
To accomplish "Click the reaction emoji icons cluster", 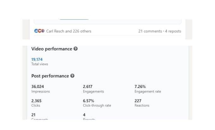I will [39, 31].
